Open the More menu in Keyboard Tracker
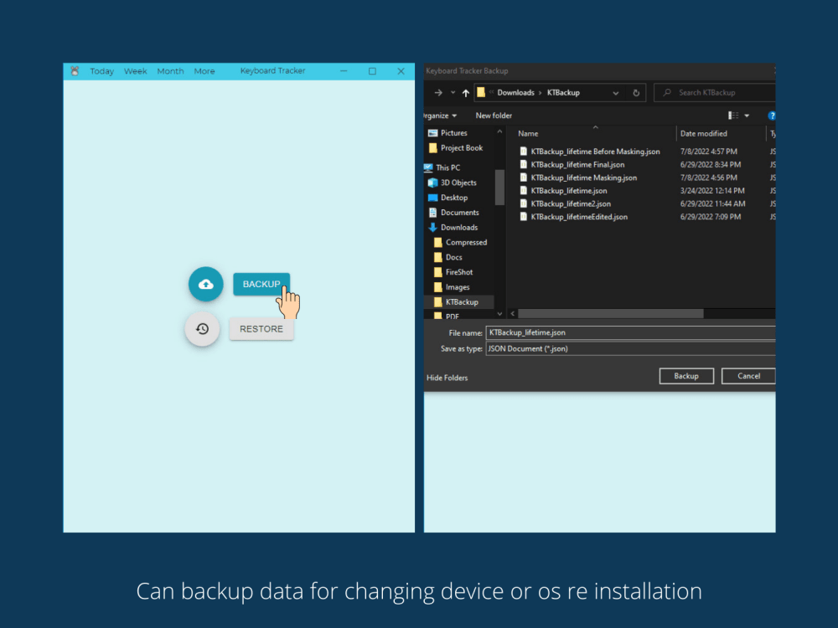838x628 pixels. [x=204, y=71]
